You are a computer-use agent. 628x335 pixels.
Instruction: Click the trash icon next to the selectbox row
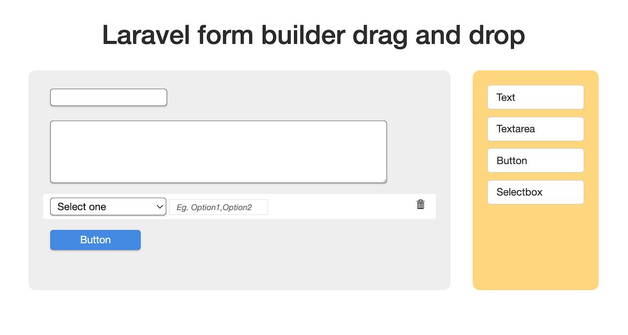[420, 204]
